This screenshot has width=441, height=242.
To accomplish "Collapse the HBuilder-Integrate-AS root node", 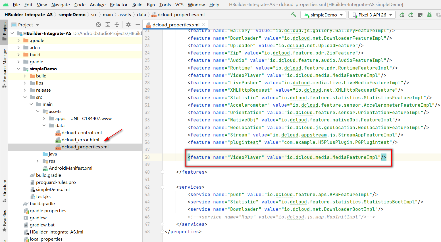I will click(12, 33).
